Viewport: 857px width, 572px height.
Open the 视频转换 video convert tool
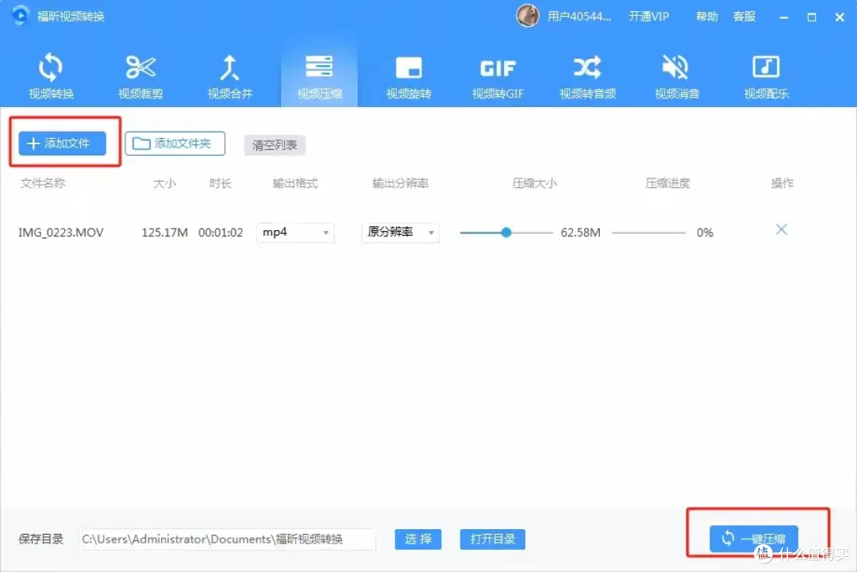coord(51,76)
